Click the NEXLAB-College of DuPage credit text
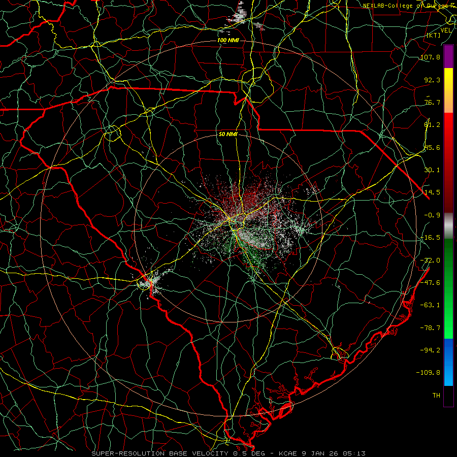Viewport: 457px width, 457px height. click(409, 6)
